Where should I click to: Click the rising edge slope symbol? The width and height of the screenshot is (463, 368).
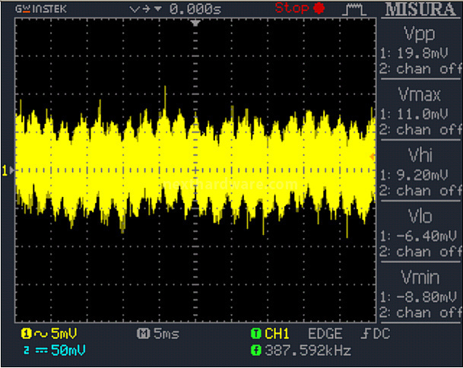pos(365,334)
